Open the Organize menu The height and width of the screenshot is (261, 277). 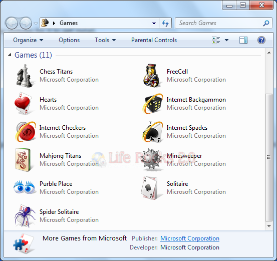coord(28,40)
